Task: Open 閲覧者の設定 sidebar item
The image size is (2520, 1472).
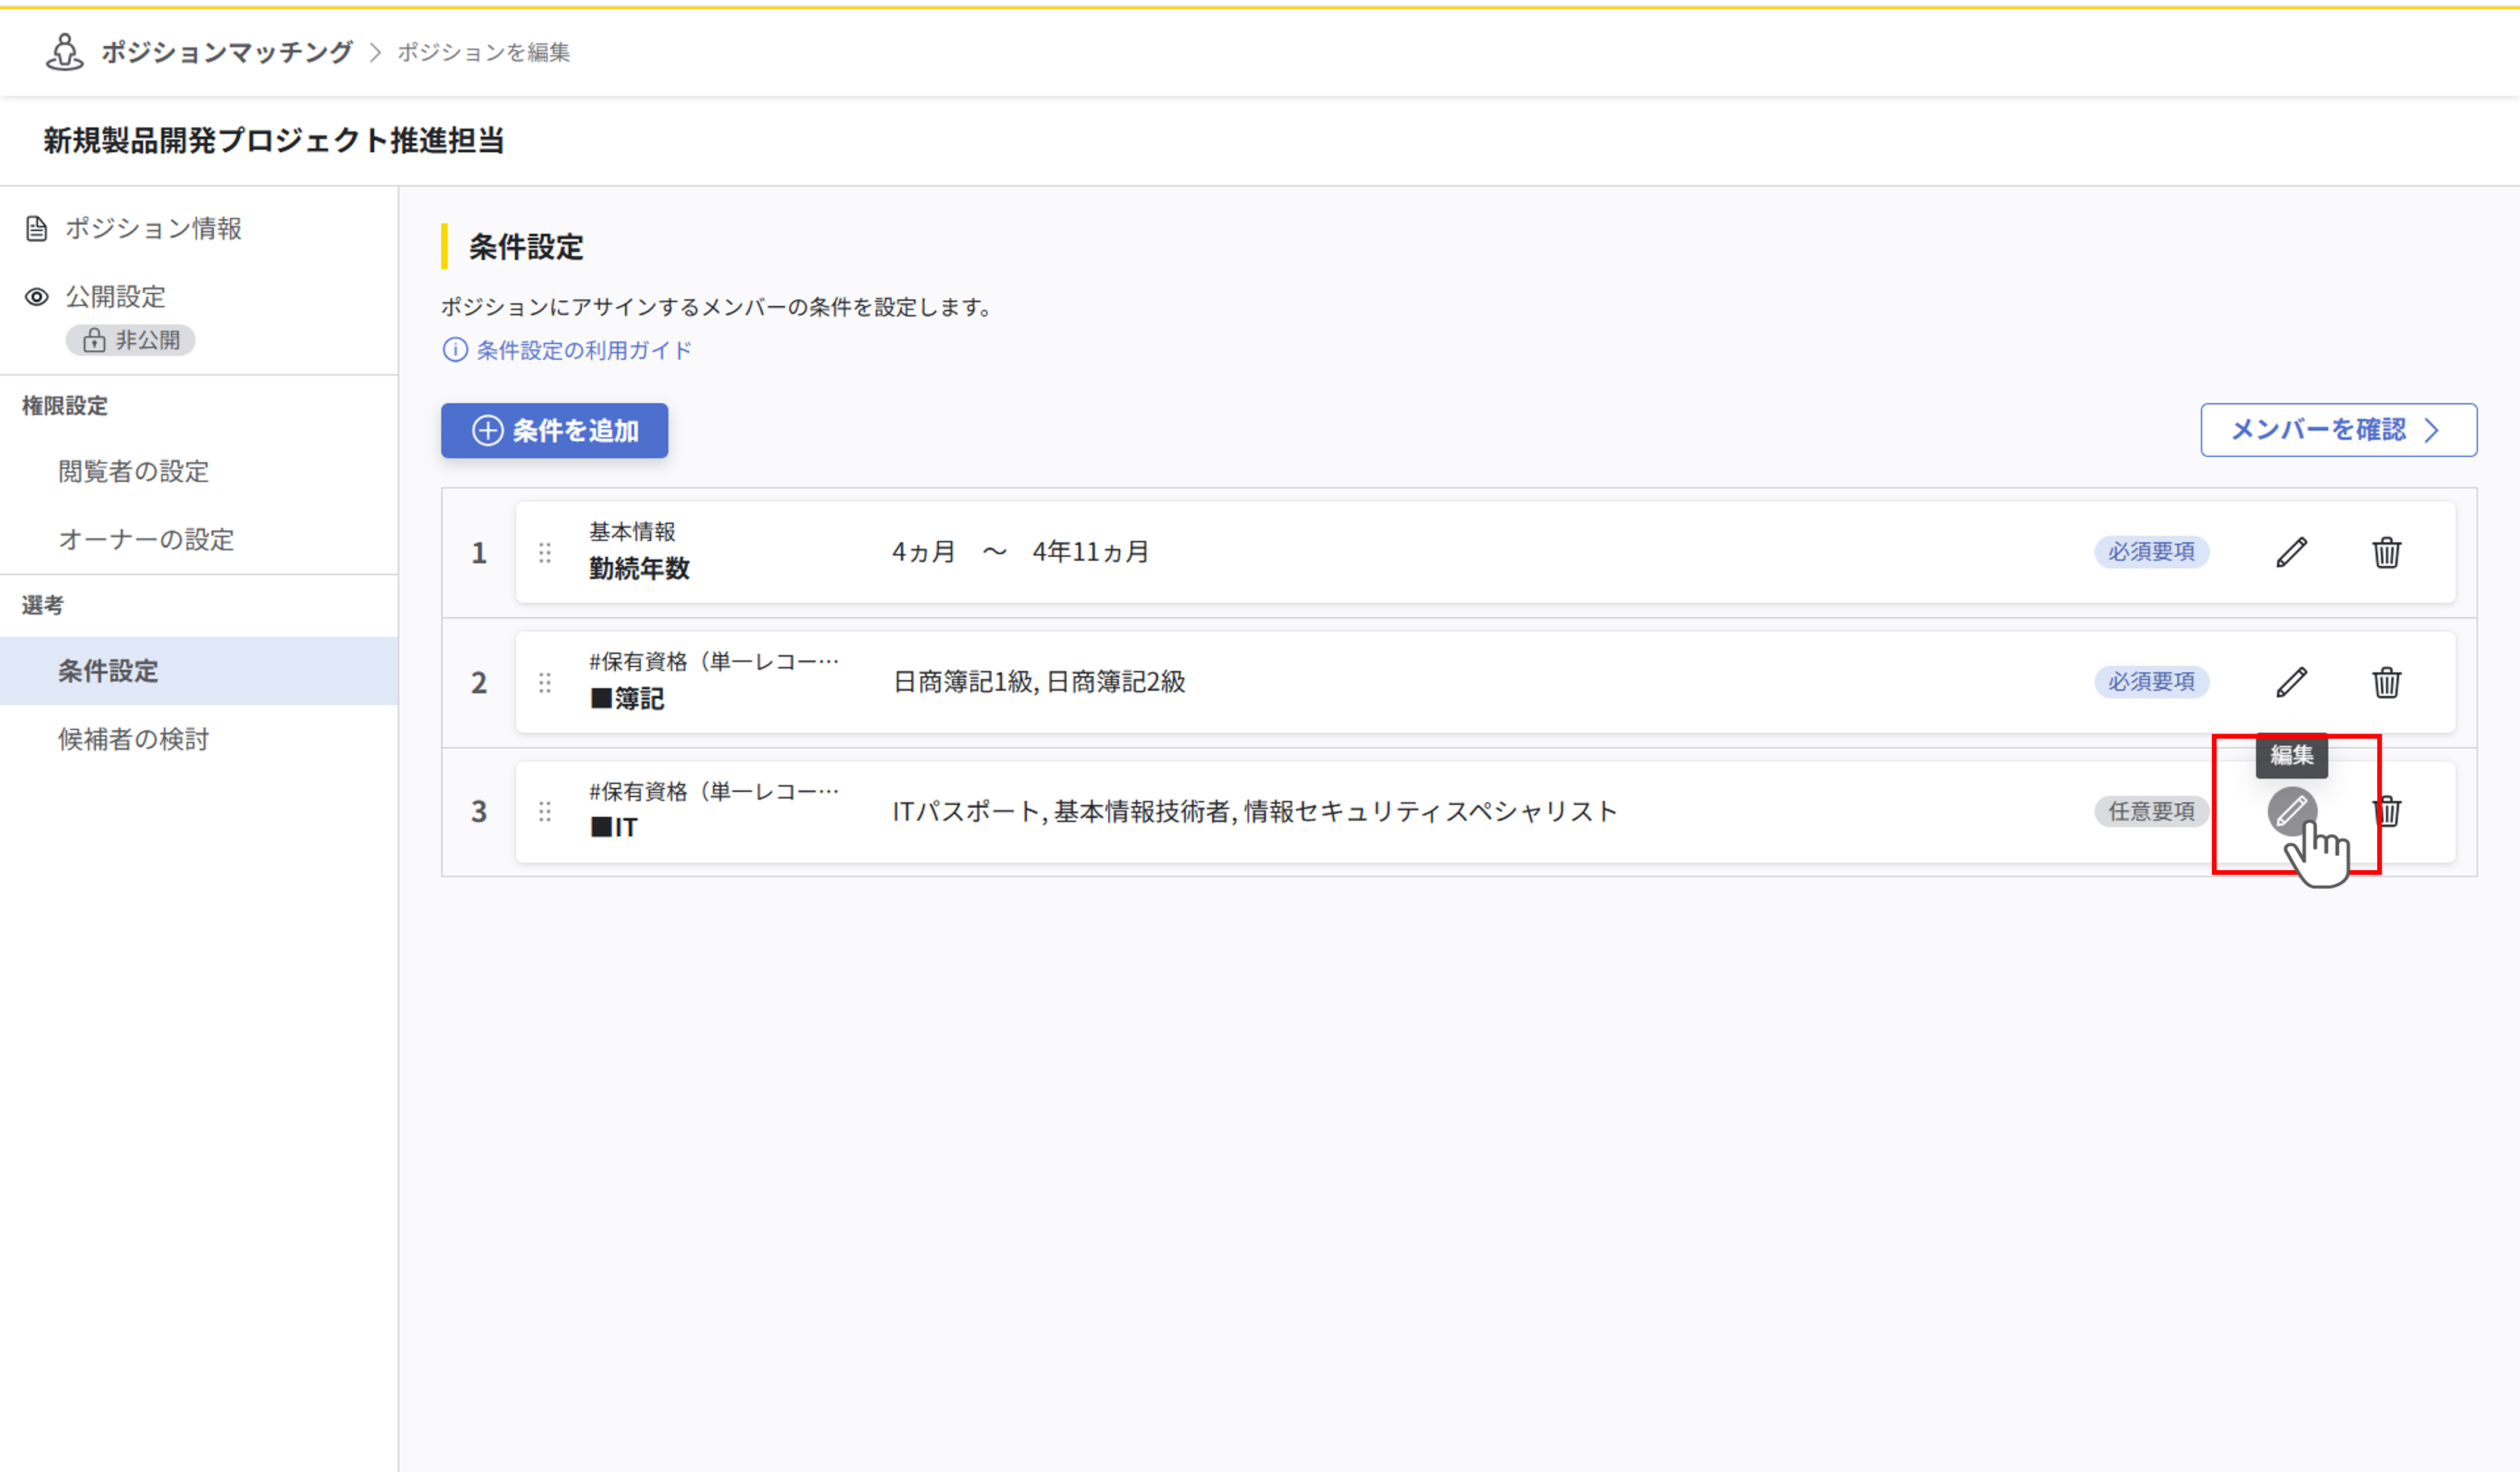Action: pyautogui.click(x=133, y=471)
